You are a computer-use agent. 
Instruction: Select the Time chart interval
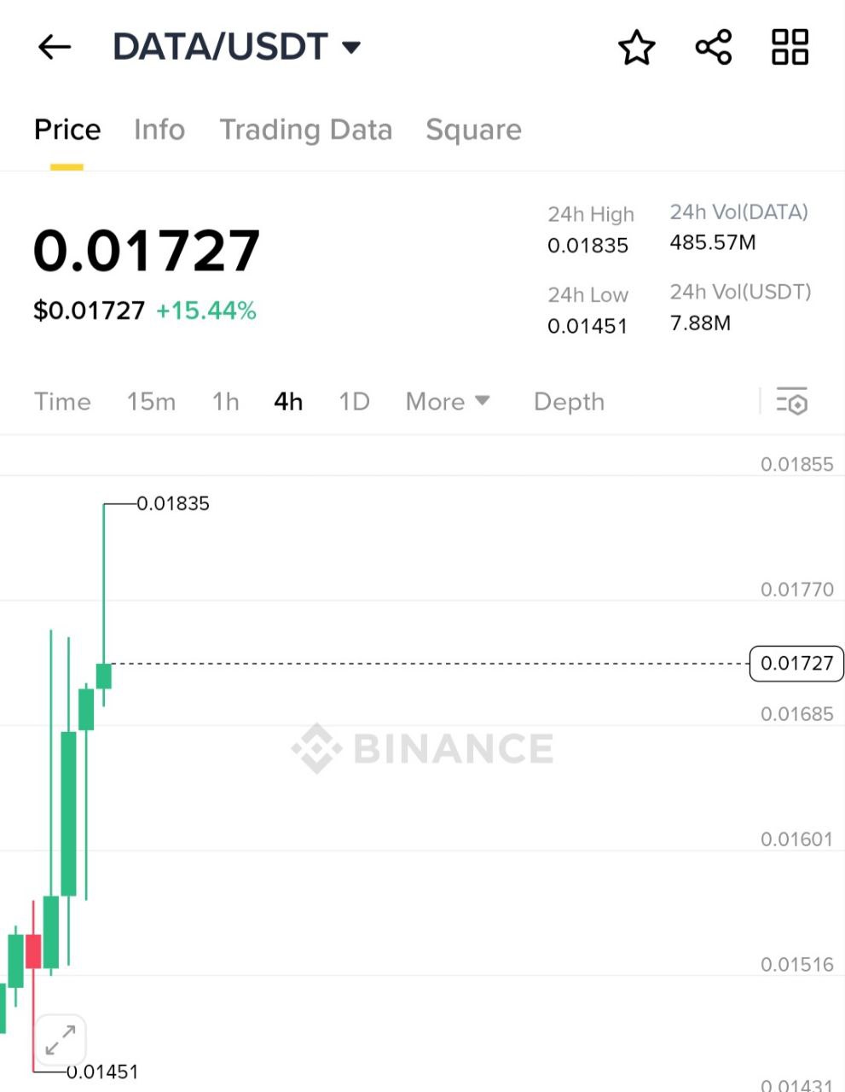pyautogui.click(x=62, y=401)
